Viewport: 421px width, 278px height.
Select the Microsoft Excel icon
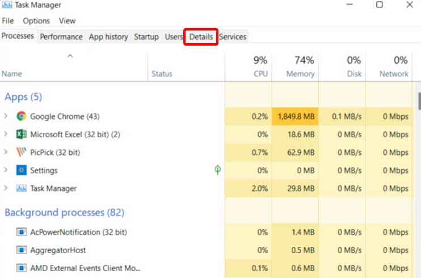pyautogui.click(x=21, y=134)
